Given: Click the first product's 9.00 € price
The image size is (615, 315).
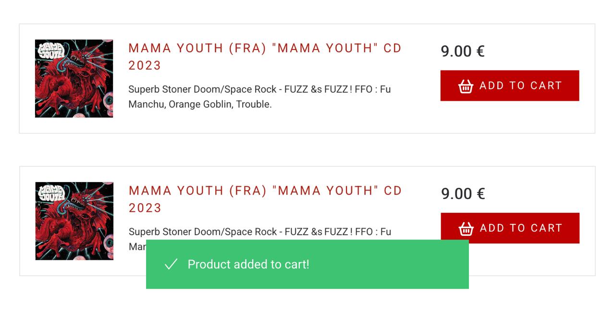Looking at the screenshot, I should [x=463, y=51].
